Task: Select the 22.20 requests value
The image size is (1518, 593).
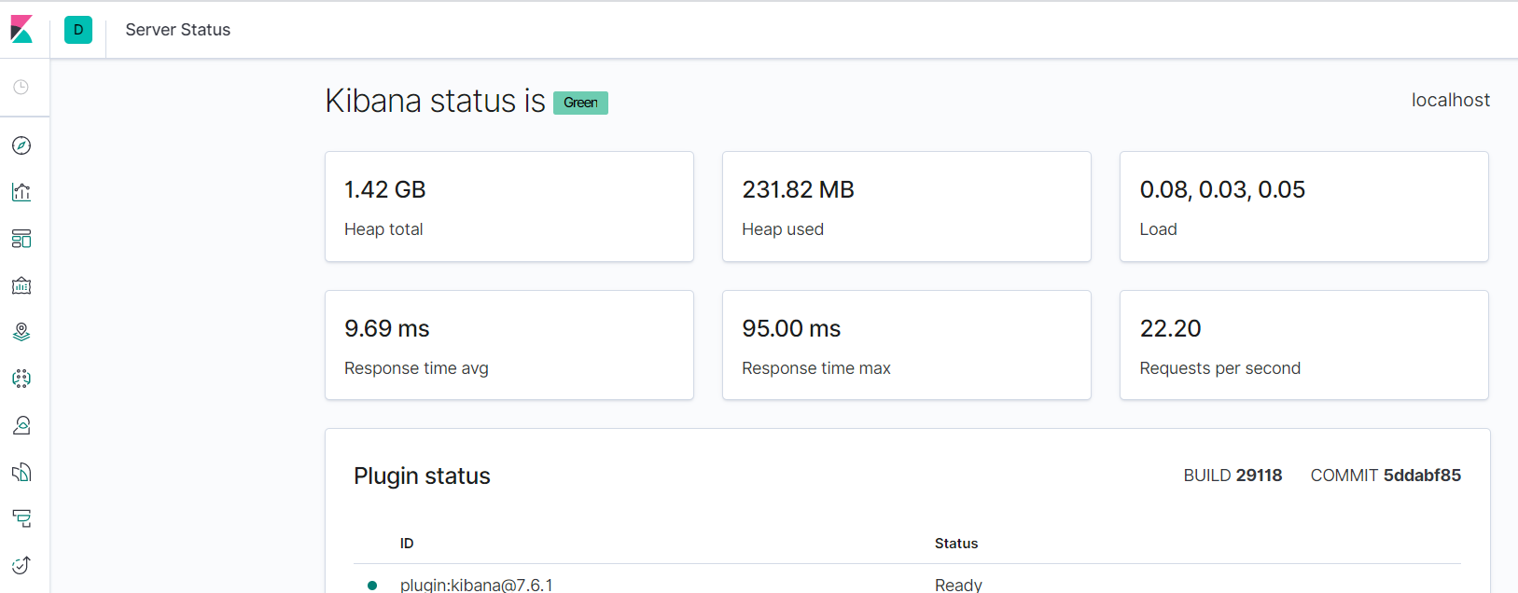Action: [1170, 328]
